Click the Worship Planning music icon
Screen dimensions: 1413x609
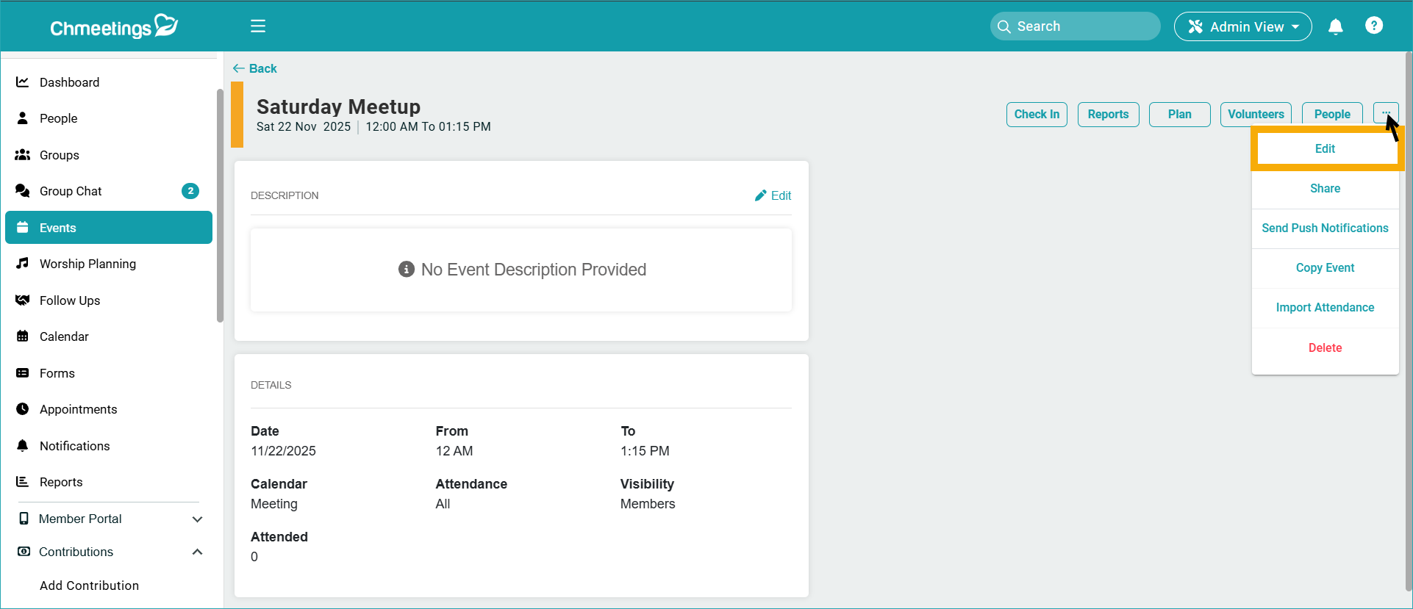(23, 264)
